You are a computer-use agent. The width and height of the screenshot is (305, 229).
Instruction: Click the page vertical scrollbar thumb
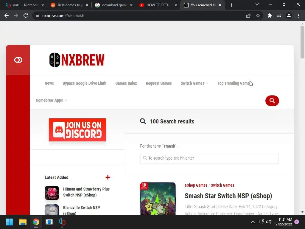click(x=302, y=42)
